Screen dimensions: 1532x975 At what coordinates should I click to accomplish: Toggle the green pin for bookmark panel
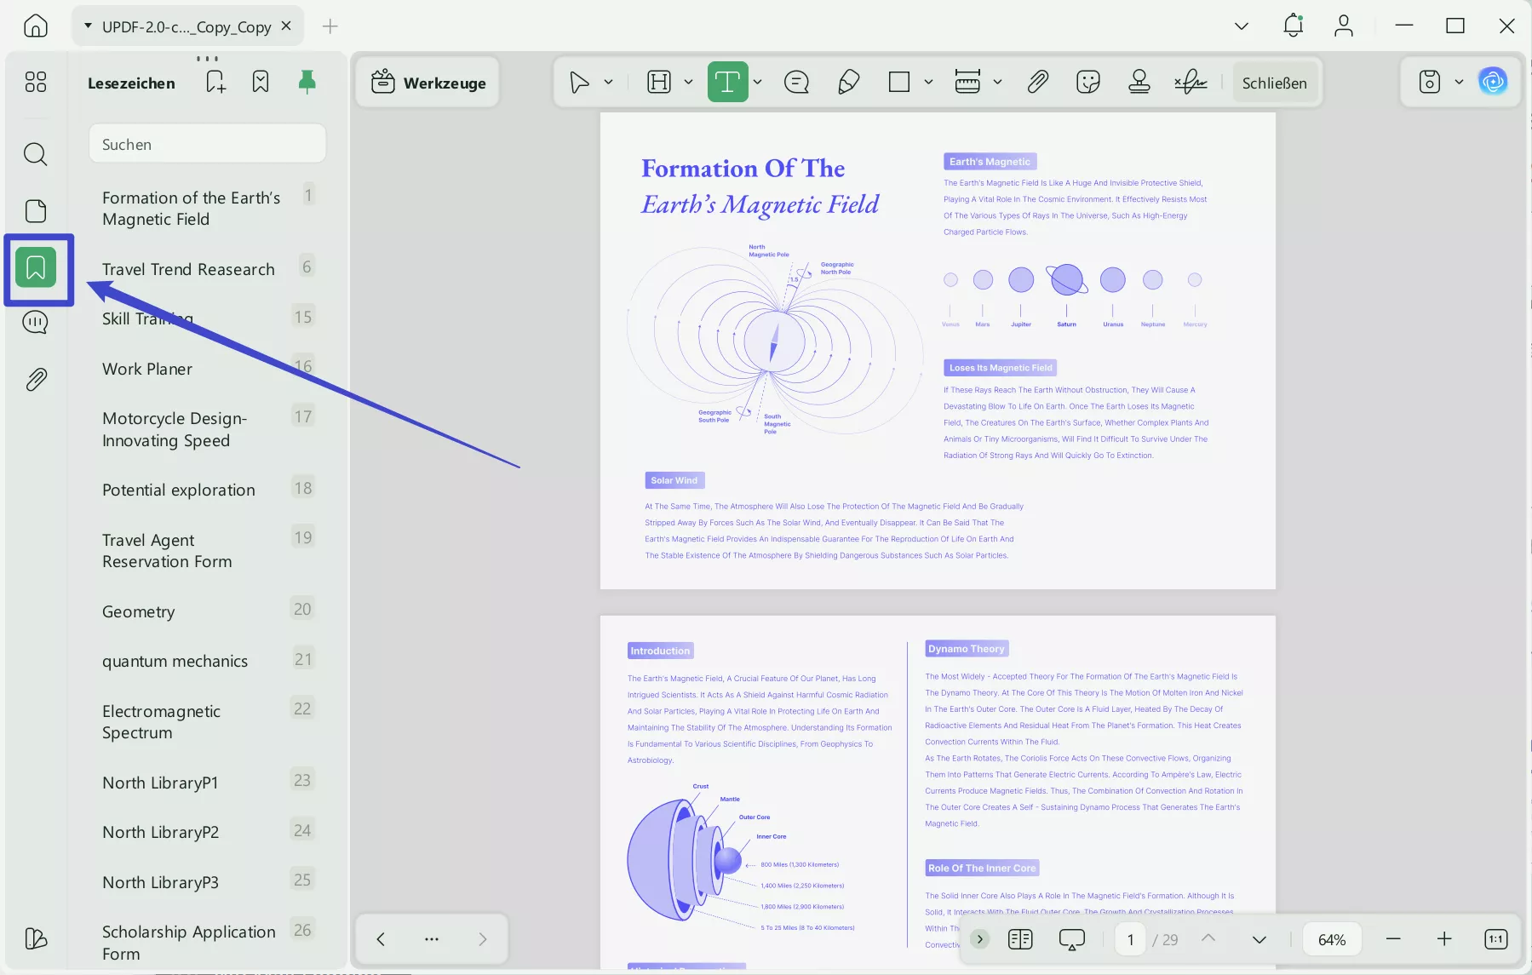307,82
